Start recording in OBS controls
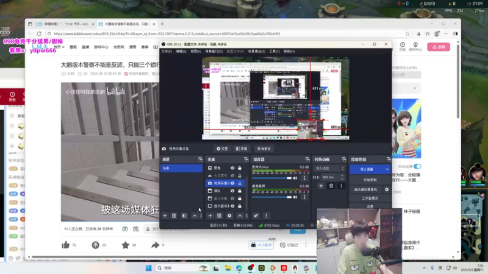Screen dimensions: 488x274 click(370, 180)
